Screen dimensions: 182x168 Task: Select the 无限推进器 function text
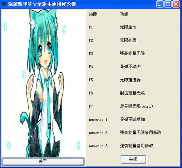(x=130, y=80)
